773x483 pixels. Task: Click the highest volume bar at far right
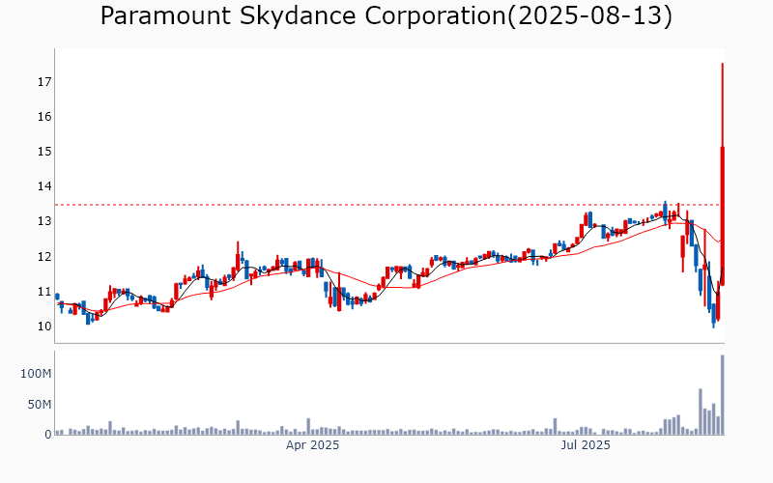tap(722, 396)
